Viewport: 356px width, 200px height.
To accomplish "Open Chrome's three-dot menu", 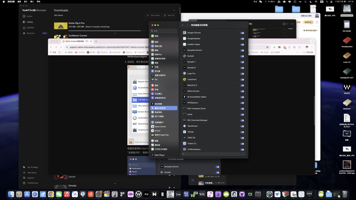I will [312, 47].
